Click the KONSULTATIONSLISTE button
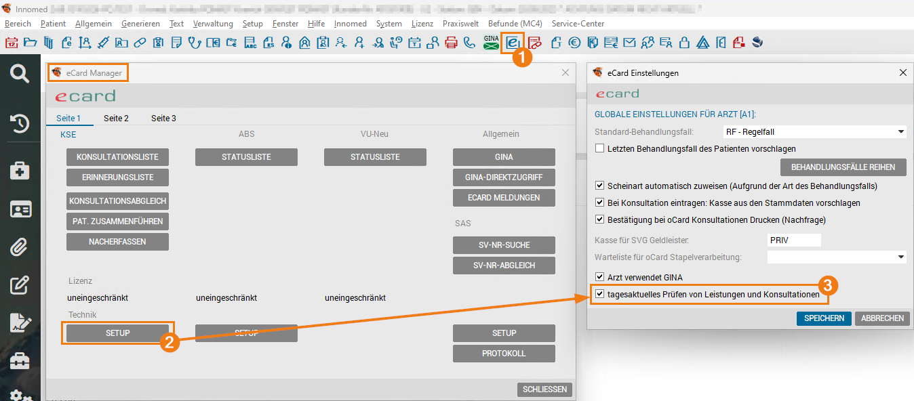 117,157
